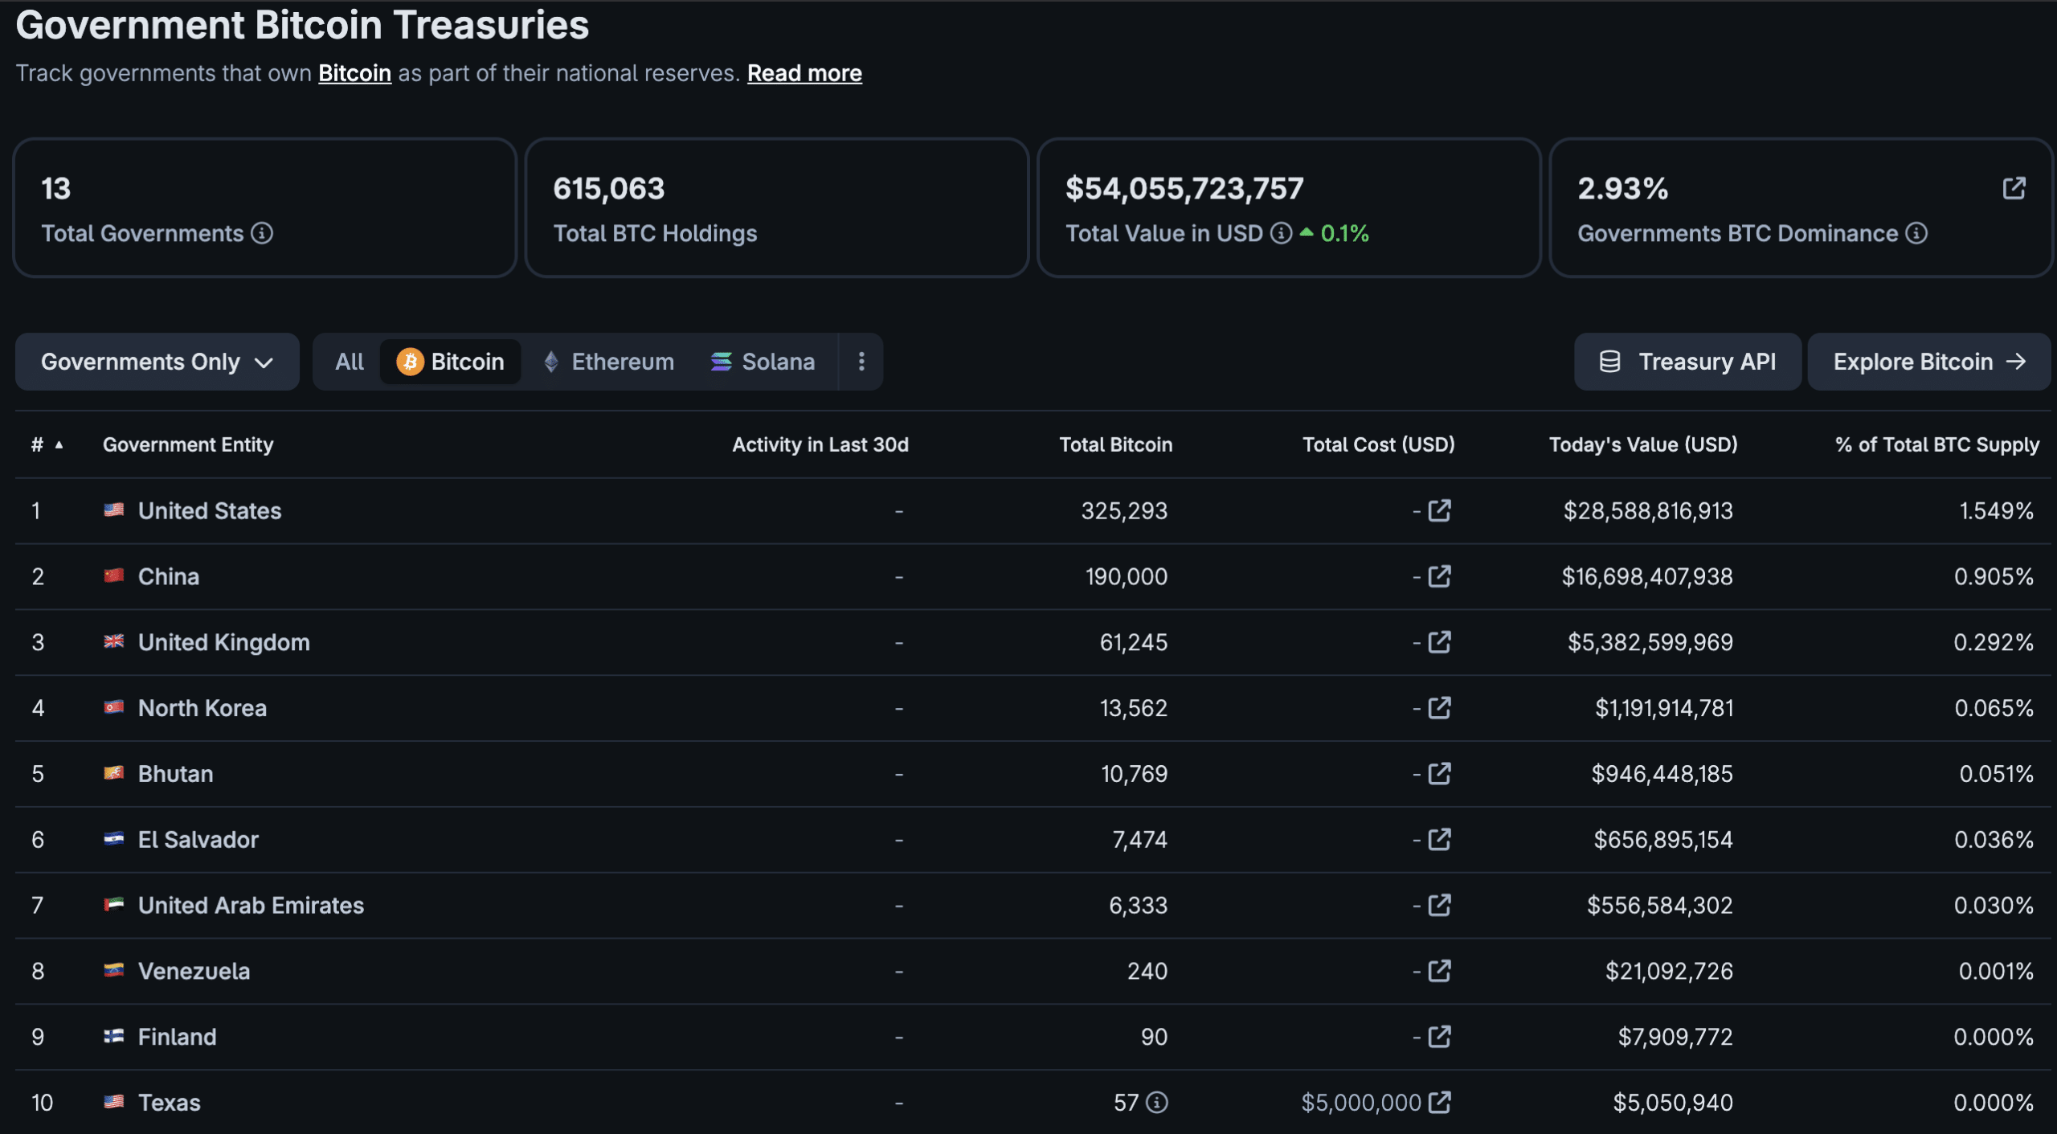Sort table by # rank column arrow
The height and width of the screenshot is (1134, 2057).
point(59,444)
